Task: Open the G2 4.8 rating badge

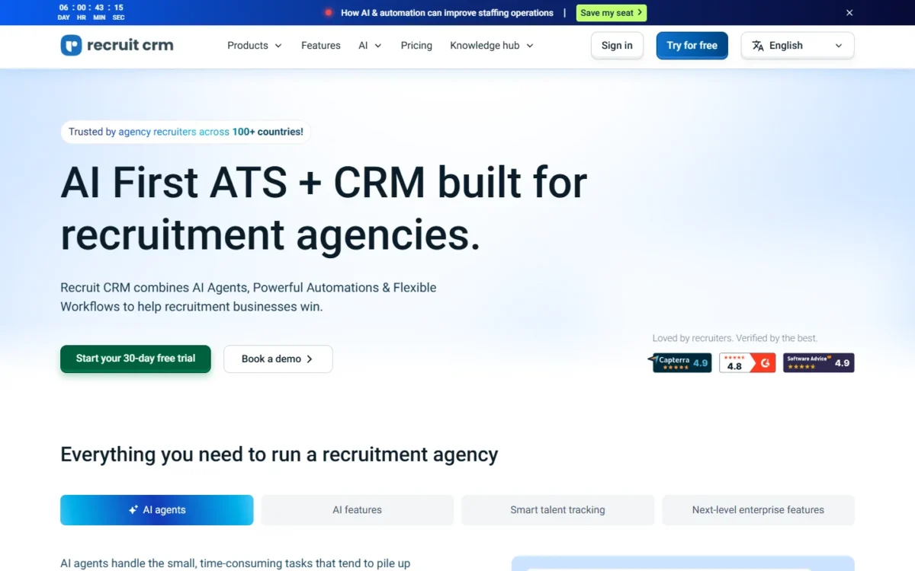Action: (x=747, y=362)
